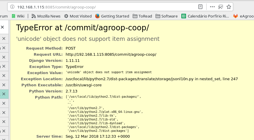Viewport: 254px width, 140px height.
Task: Open Most Visited bookmarks
Action: point(78,16)
